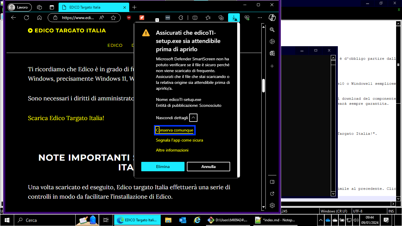Click the address bar URL field
This screenshot has height=226, width=402.
click(78, 18)
